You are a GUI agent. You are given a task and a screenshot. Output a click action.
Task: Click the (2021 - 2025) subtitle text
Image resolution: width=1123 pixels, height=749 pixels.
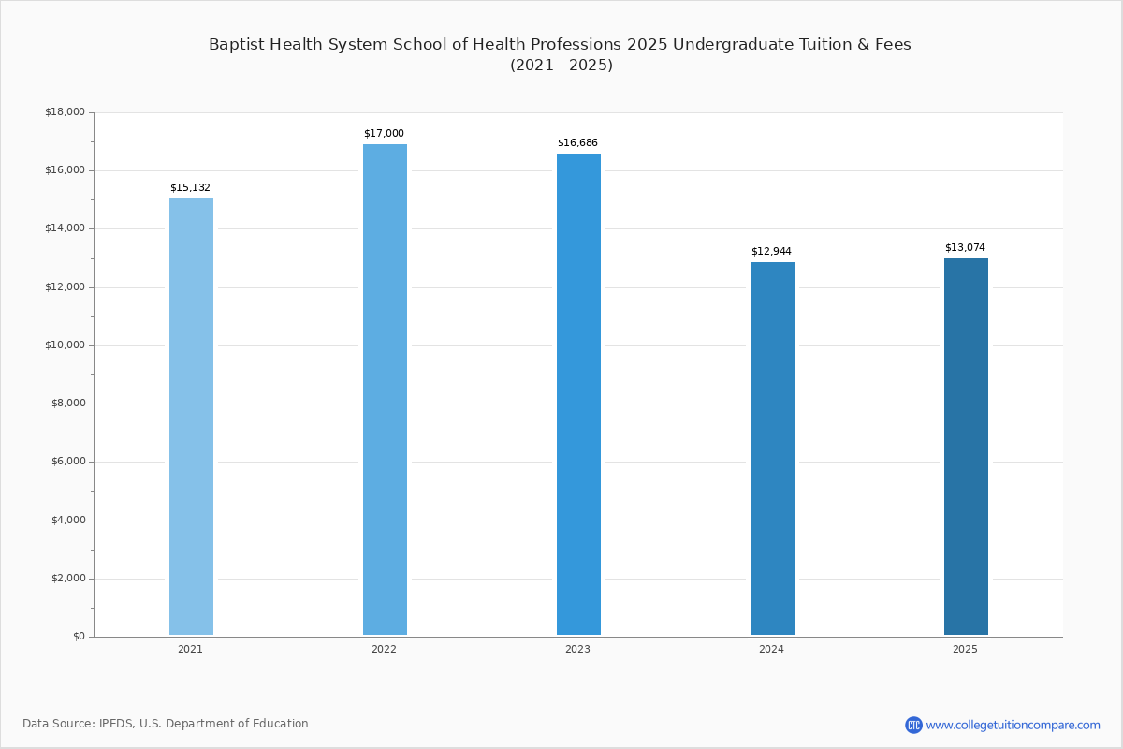[560, 65]
